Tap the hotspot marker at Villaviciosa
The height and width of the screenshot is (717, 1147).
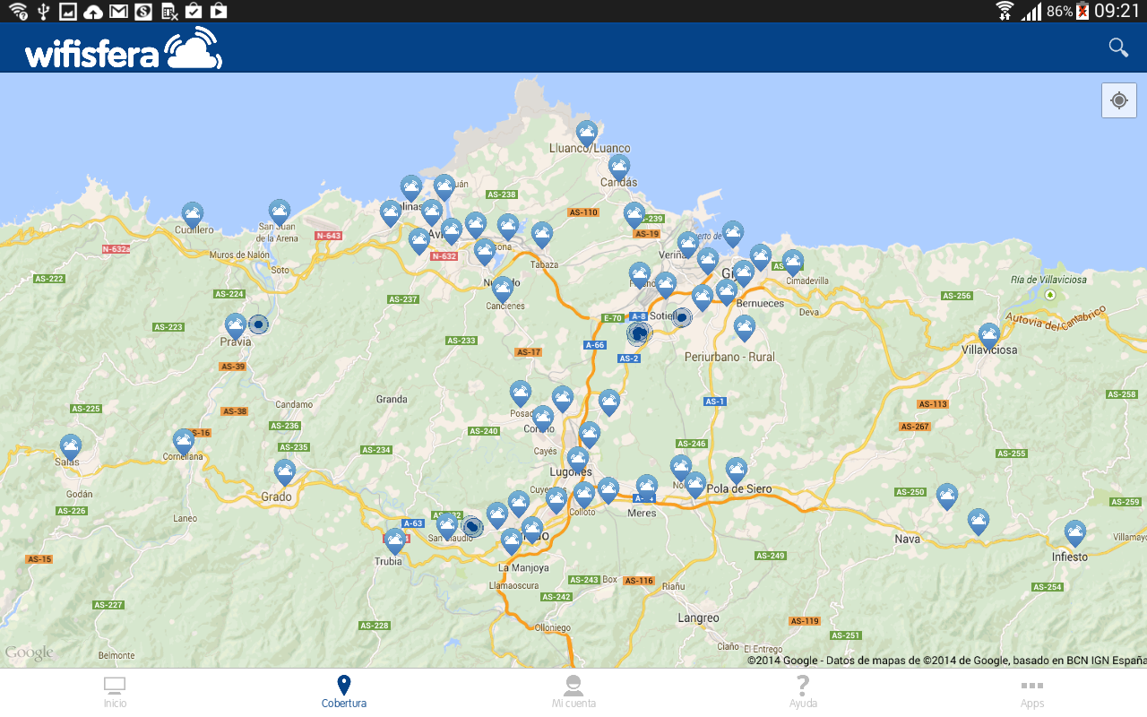point(988,335)
